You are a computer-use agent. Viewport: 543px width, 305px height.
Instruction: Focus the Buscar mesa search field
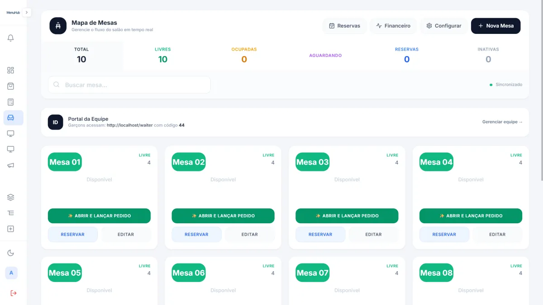coord(129,84)
